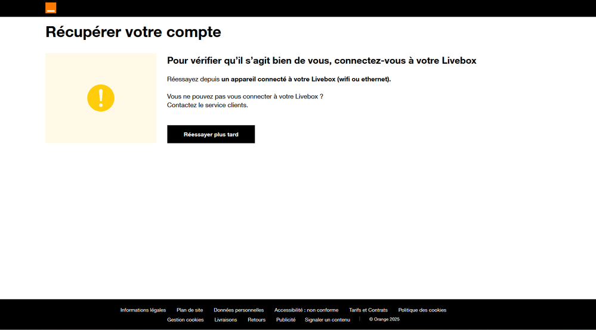The image size is (596, 330).
Task: Open the Publicité footer link
Action: [286, 320]
